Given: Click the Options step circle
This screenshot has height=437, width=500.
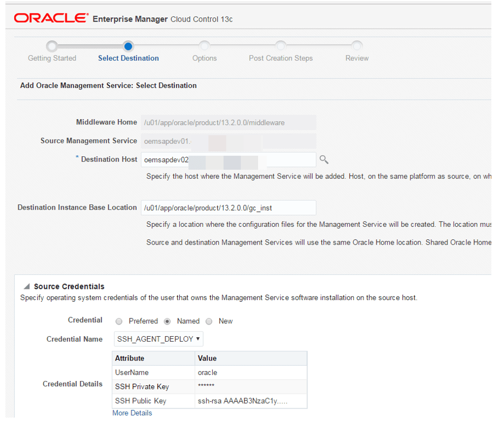Looking at the screenshot, I should click(x=204, y=46).
